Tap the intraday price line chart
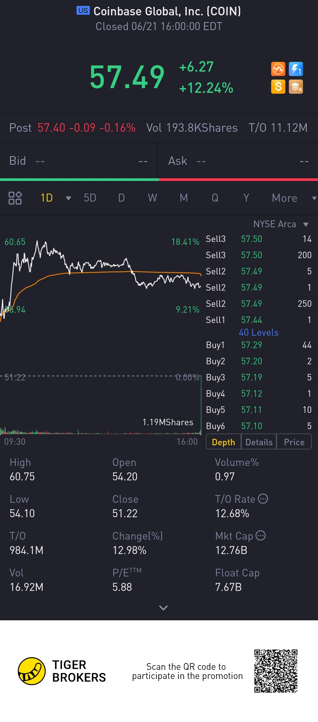The image size is (318, 722). [x=101, y=280]
